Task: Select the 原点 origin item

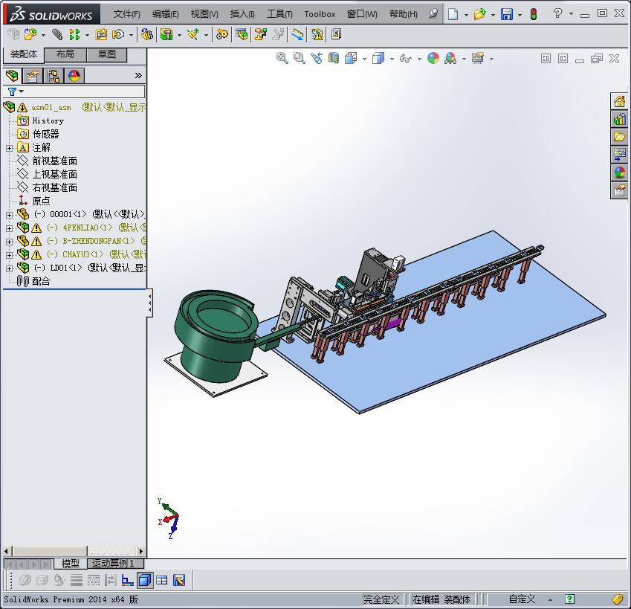Action: [x=41, y=201]
